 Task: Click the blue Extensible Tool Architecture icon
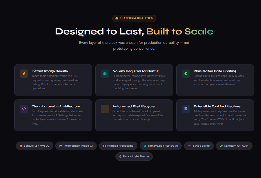pyautogui.click(x=186, y=109)
